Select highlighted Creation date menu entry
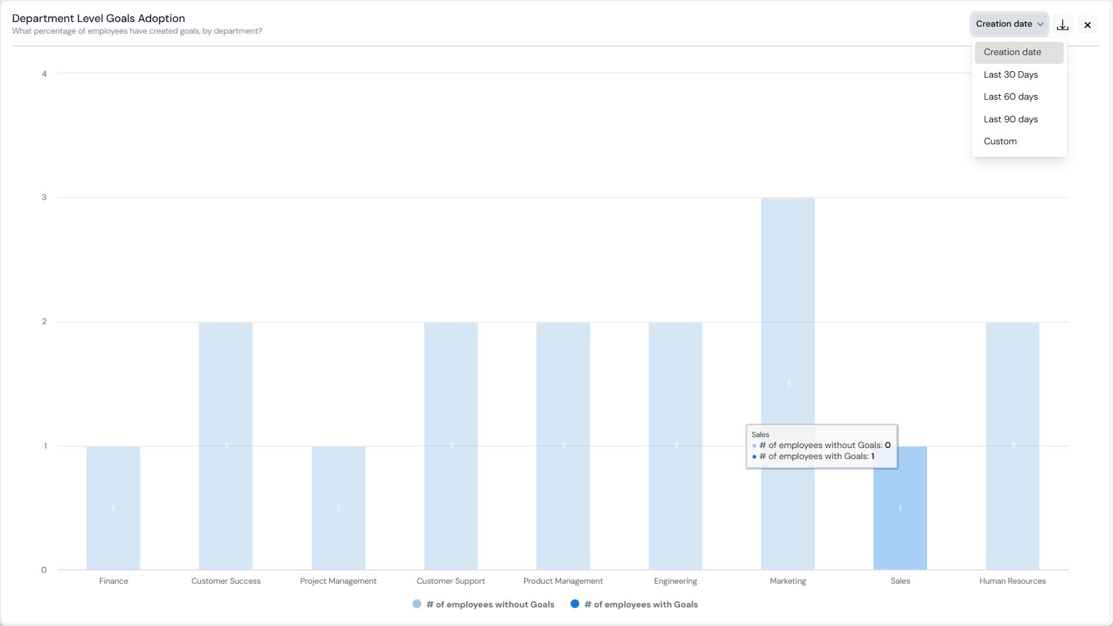Screen dimensions: 1113x626 1019,52
